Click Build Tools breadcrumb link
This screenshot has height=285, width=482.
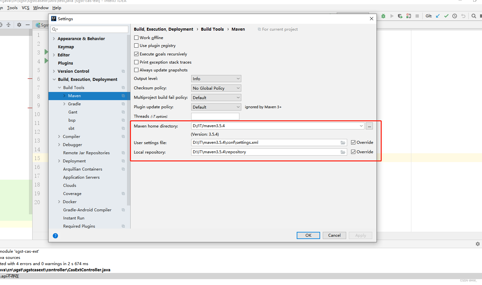pyautogui.click(x=212, y=29)
